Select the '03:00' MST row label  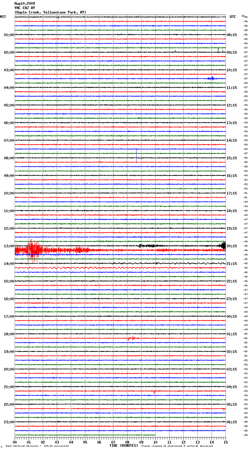(x=9, y=70)
